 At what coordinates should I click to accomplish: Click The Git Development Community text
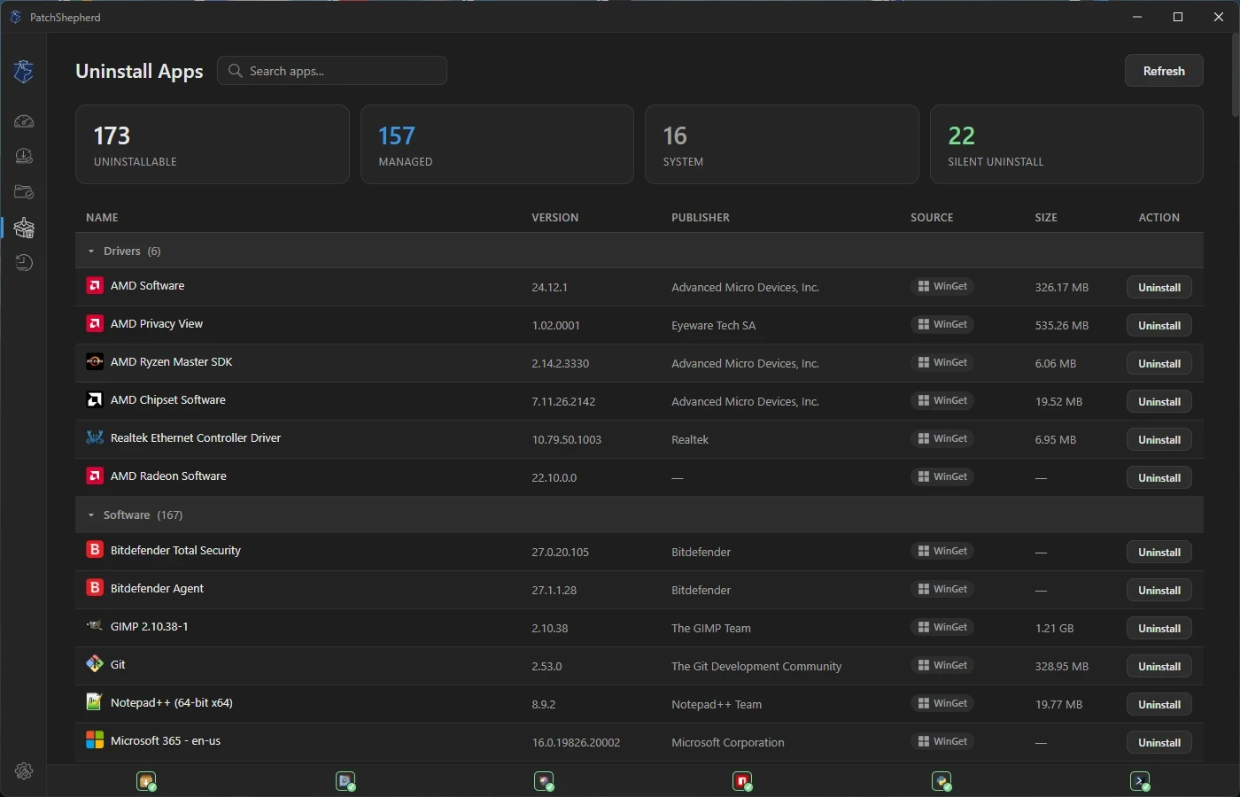coord(756,667)
